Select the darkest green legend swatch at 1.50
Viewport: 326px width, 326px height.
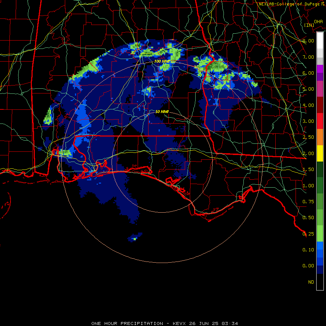pos(320,169)
